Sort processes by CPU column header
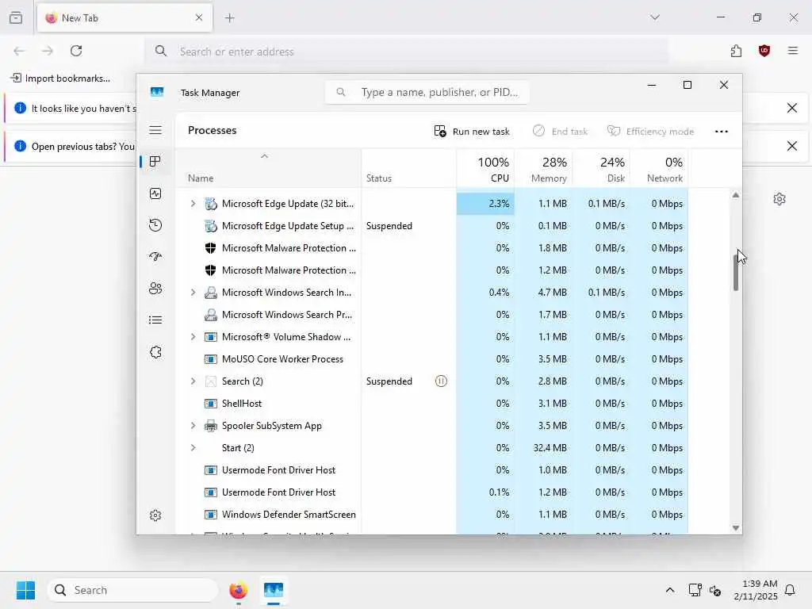The image size is (812, 609). coord(486,170)
